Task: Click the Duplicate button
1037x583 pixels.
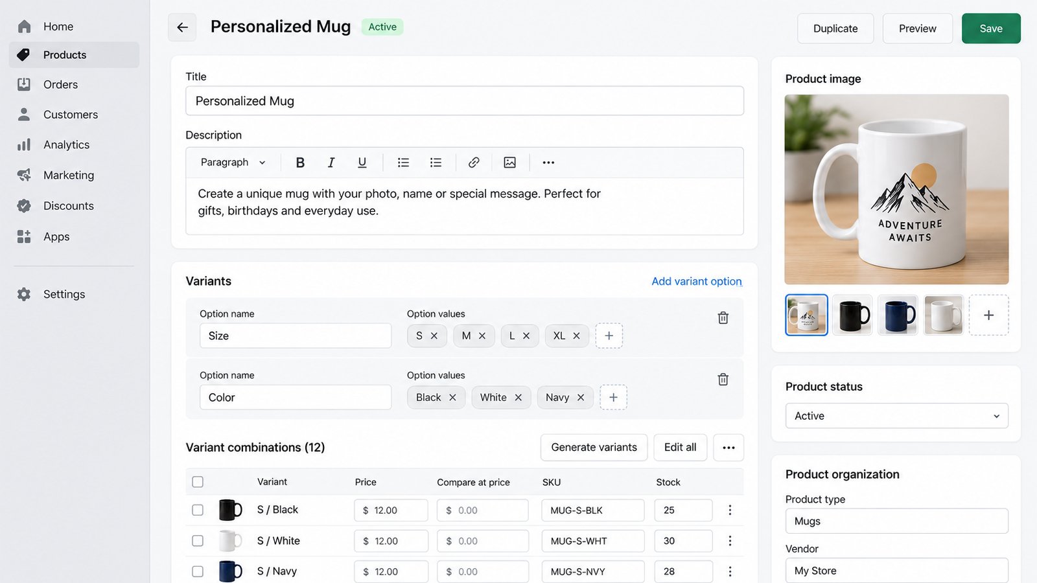Action: 835,29
